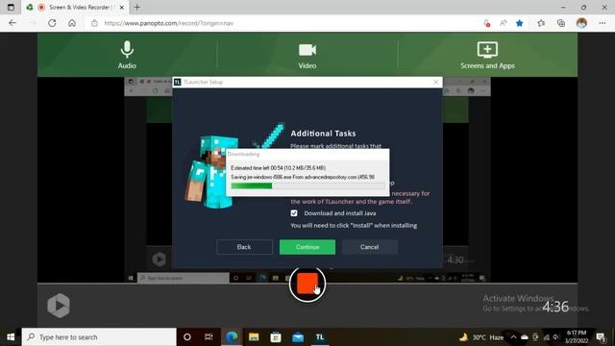Open a new browser tab
Image resolution: width=615 pixels, height=346 pixels.
pos(136,7)
